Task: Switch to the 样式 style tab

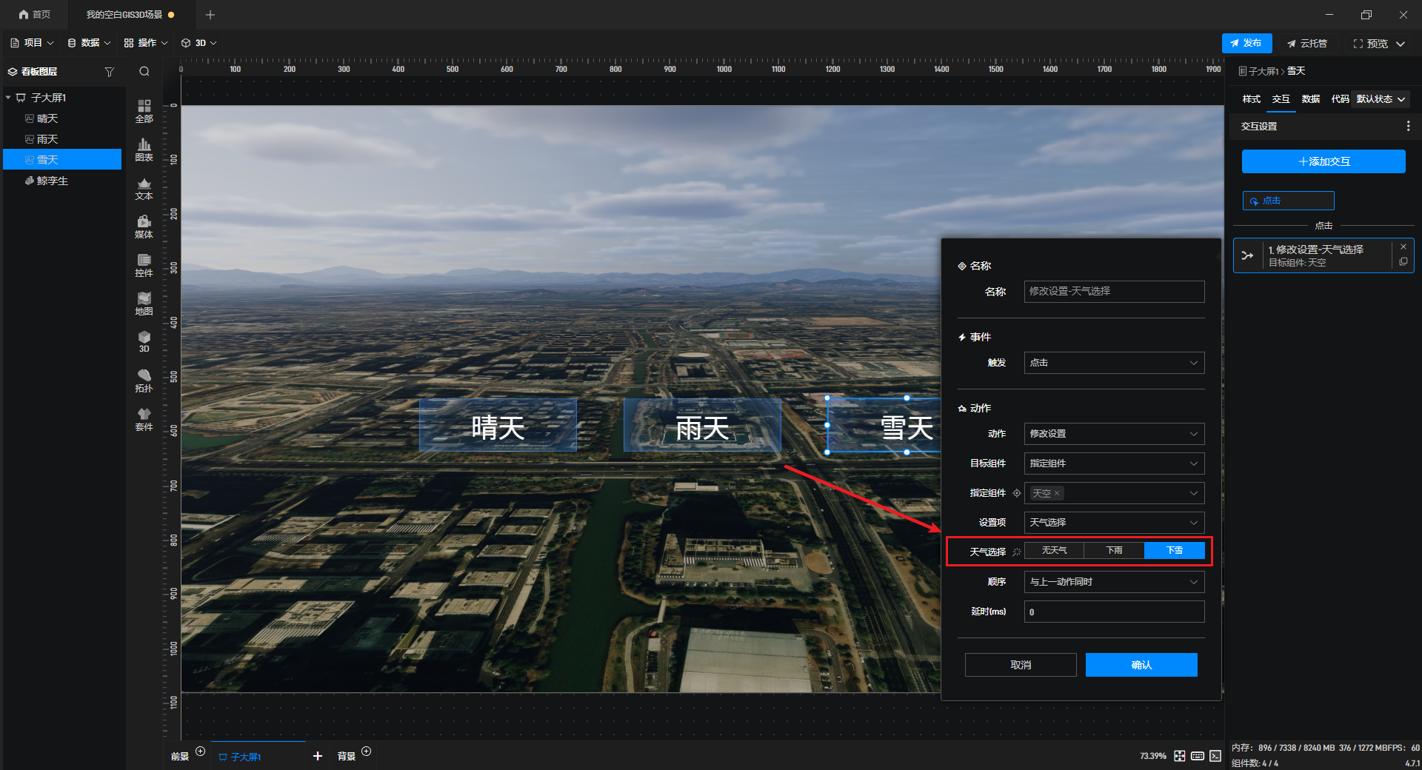Action: (1251, 99)
